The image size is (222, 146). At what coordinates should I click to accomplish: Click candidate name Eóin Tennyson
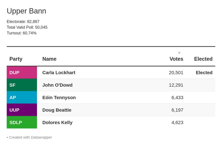click(x=59, y=98)
